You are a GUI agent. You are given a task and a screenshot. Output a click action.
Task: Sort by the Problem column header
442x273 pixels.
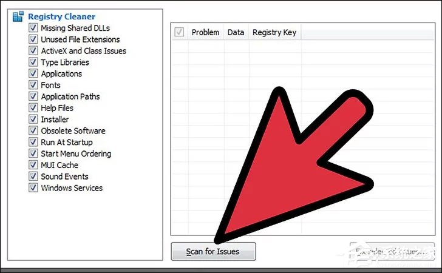(205, 32)
